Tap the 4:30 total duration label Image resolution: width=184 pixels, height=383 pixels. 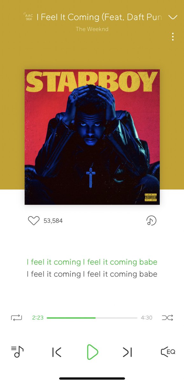pyautogui.click(x=147, y=318)
